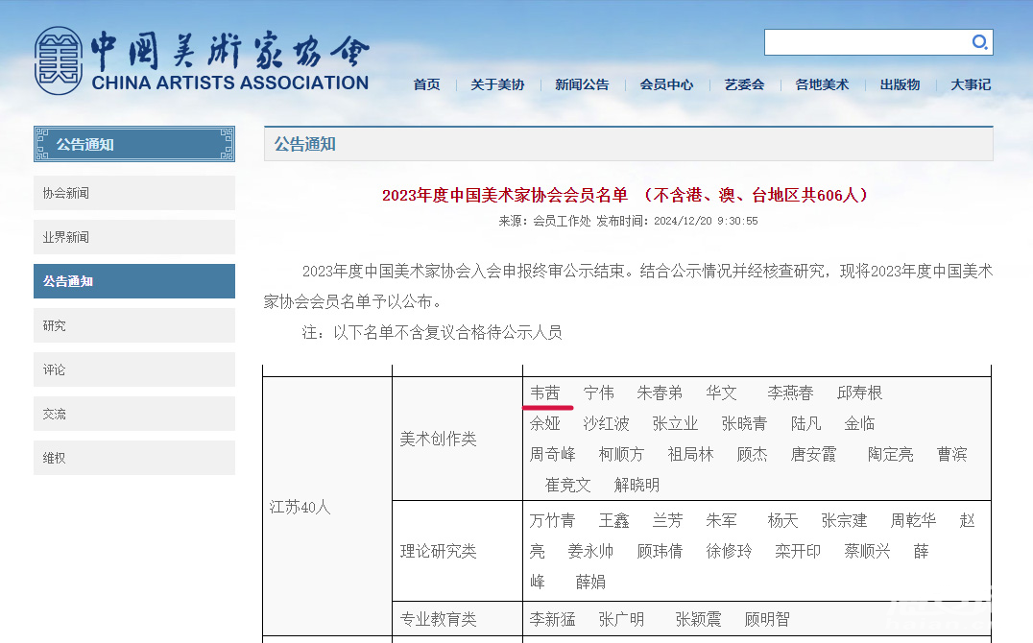Click the name 蔡顺兴 in the table

pos(868,552)
